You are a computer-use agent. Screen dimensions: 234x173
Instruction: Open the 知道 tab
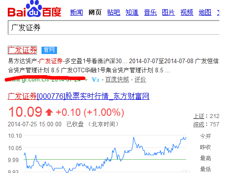[132, 12]
